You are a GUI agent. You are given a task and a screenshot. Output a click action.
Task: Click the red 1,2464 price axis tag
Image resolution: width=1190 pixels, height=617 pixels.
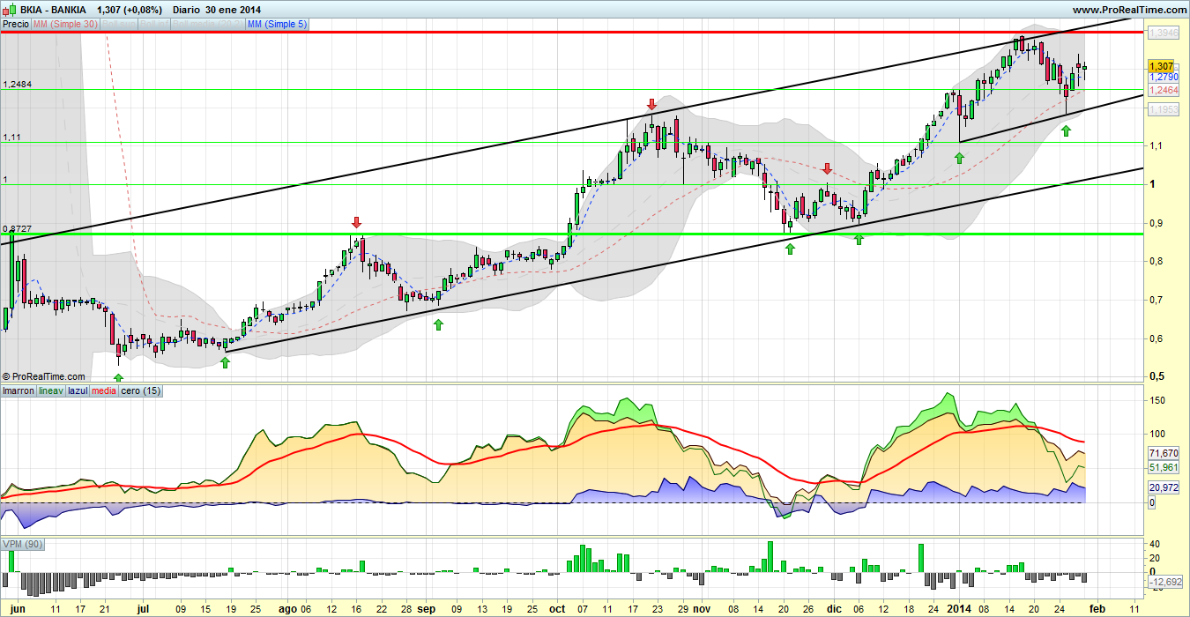coord(1163,90)
